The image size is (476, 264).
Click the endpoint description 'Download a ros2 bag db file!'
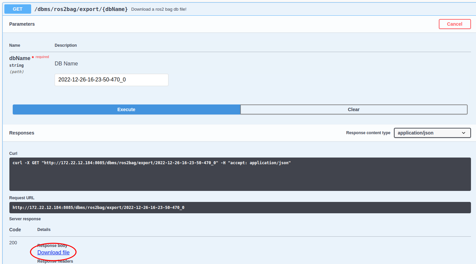tap(159, 9)
